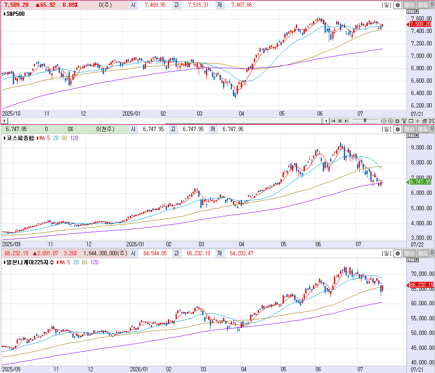This screenshot has width=435, height=373.
Task: Click red price tag 7,509.20 on S&P500 axis
Action: (x=420, y=24)
